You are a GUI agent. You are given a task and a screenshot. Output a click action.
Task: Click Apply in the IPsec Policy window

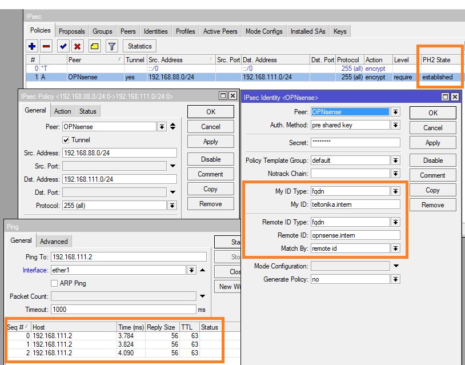(x=211, y=142)
